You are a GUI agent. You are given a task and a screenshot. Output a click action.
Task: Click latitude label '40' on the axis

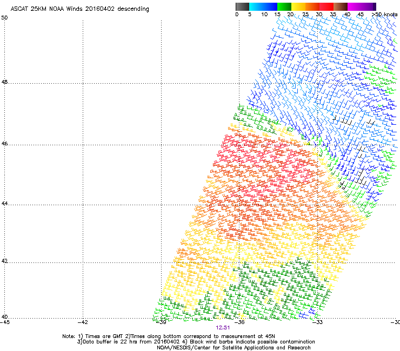[x=4, y=317]
